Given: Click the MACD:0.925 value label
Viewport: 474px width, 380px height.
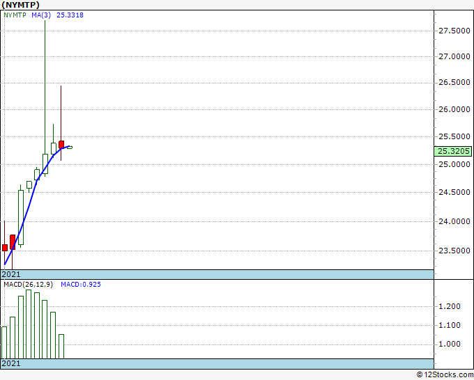Looking at the screenshot, I should [x=81, y=285].
